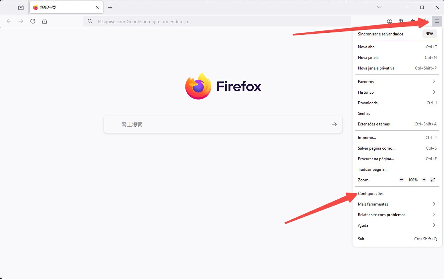Focus the 网上搜索 search box
The image size is (444, 279).
223,124
